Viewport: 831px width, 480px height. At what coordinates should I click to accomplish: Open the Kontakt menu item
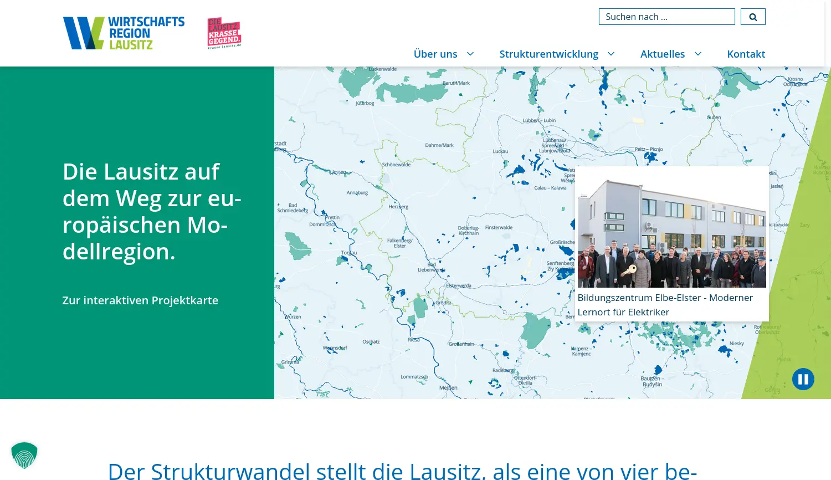(746, 54)
